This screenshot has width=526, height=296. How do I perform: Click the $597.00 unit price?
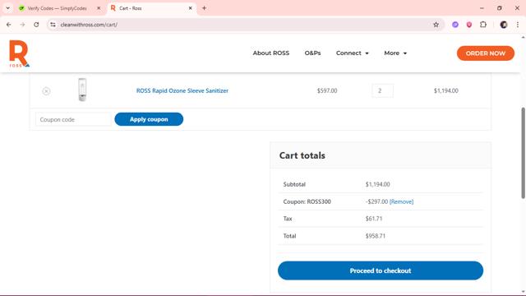point(327,90)
